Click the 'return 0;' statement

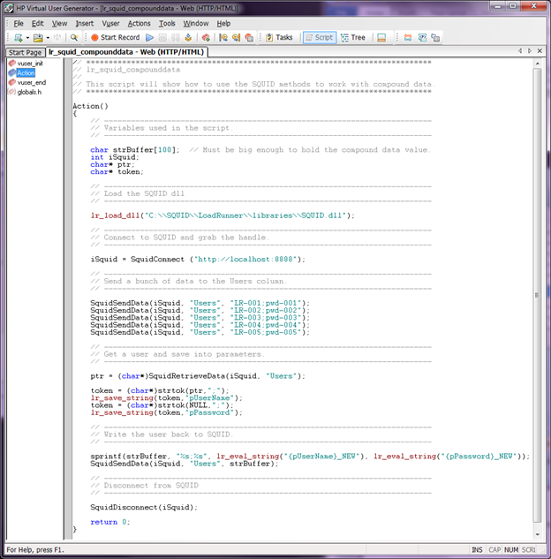110,522
